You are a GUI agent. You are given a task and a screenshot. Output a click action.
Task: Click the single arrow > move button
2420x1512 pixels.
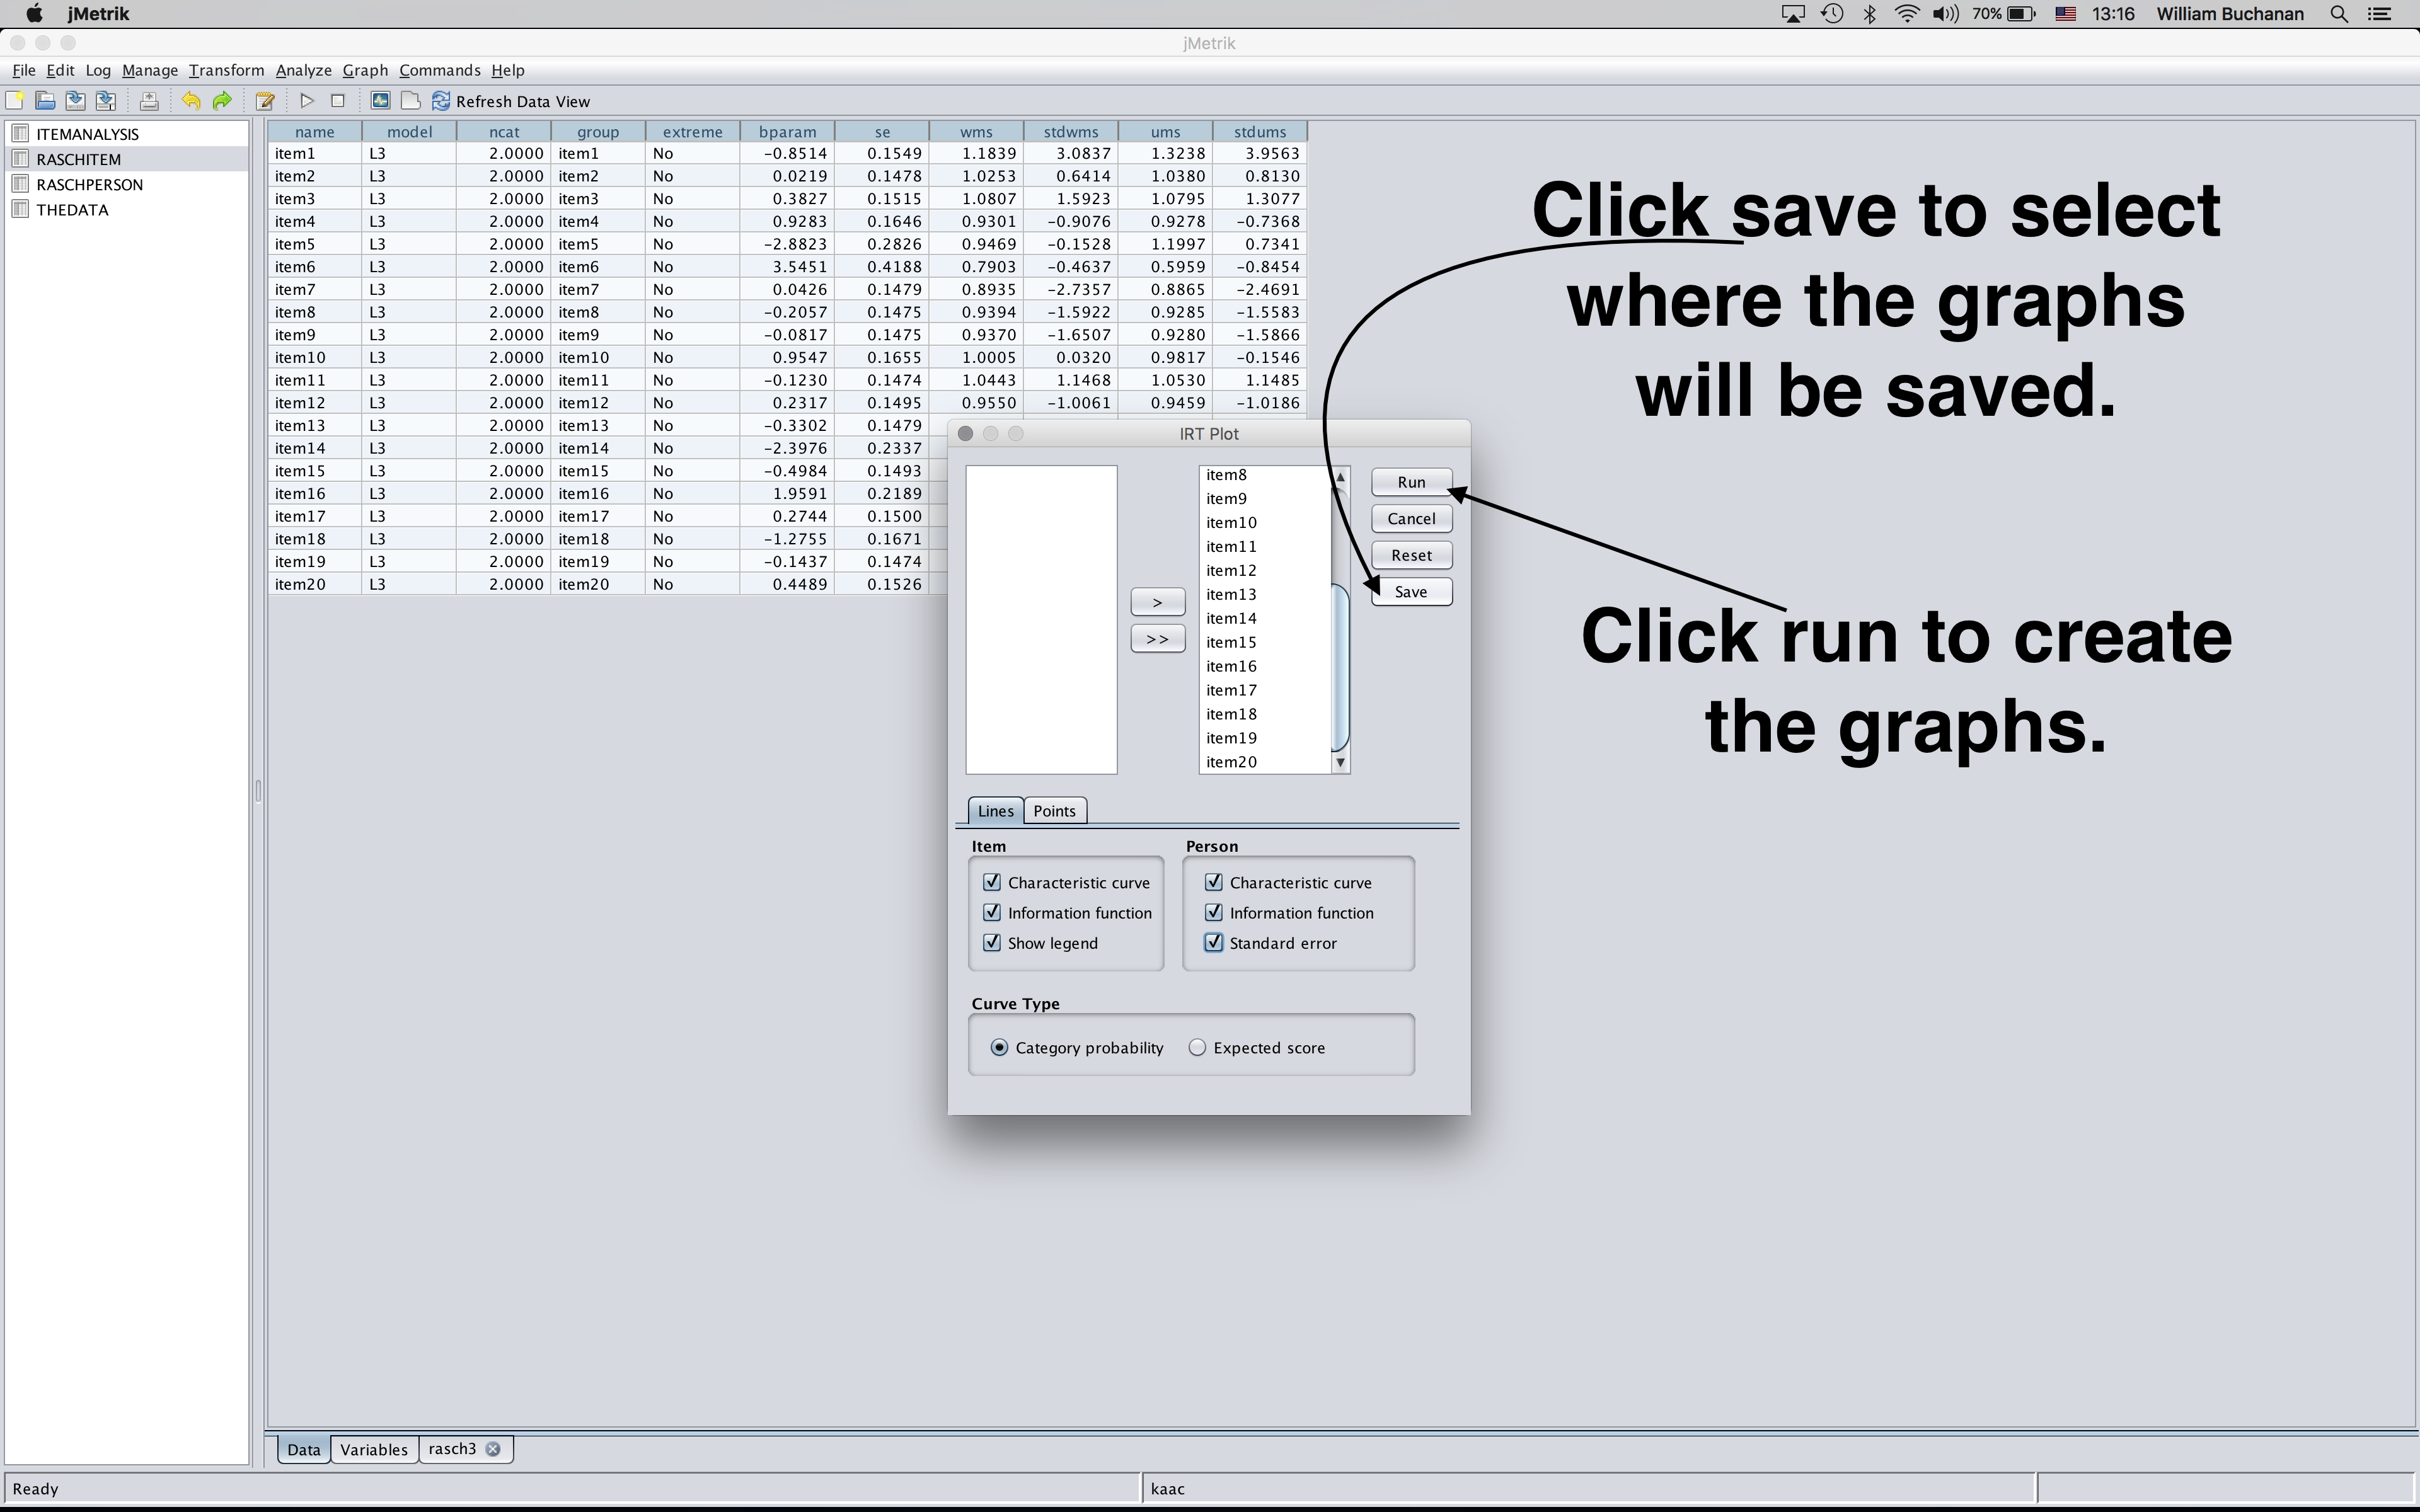click(x=1157, y=602)
